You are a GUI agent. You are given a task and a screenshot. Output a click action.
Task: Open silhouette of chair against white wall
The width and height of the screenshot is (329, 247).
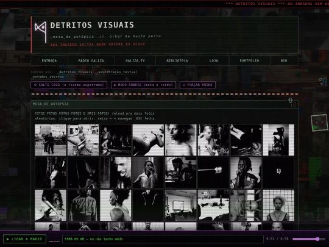278,140
